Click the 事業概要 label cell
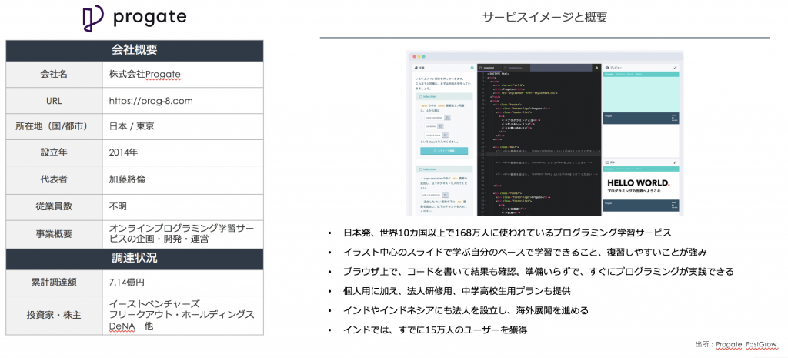The image size is (788, 358). pyautogui.click(x=54, y=234)
